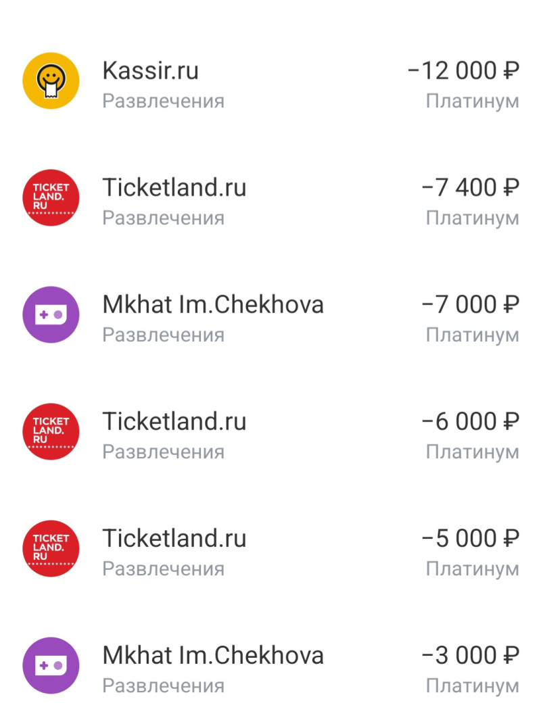Tap the yellow Kassir.ru merchant icon
The width and height of the screenshot is (541, 720).
(x=51, y=81)
